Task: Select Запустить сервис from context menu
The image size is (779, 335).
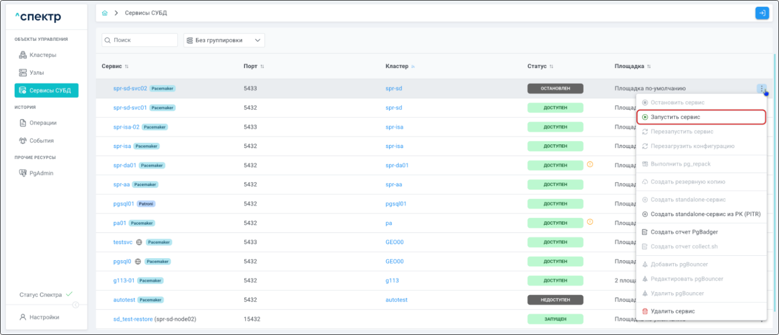Action: tap(675, 117)
